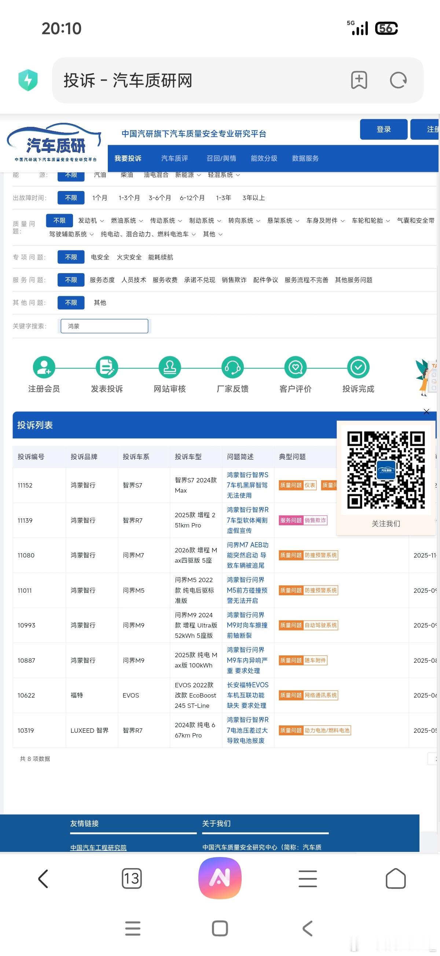This screenshot has height=956, width=440.
Task: Expand the 悬架系统 dropdown
Action: [283, 220]
